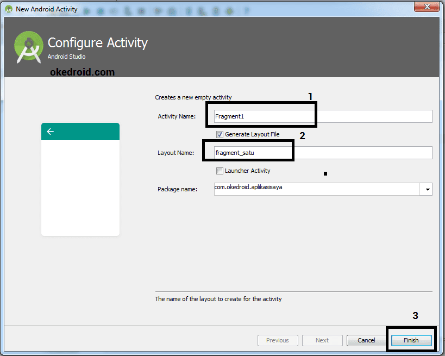
Task: Enable the Launcher Activity checkbox
Action: 220,171
